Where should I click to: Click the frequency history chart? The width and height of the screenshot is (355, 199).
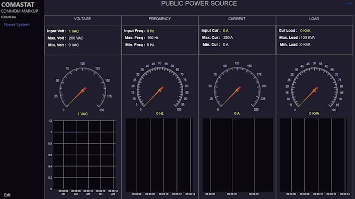pyautogui.click(x=159, y=155)
